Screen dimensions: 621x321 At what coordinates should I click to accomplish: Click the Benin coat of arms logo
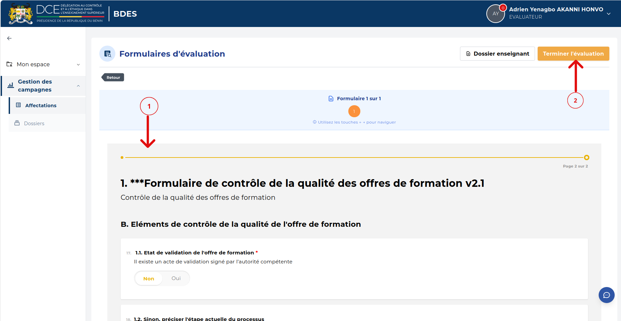click(x=21, y=14)
